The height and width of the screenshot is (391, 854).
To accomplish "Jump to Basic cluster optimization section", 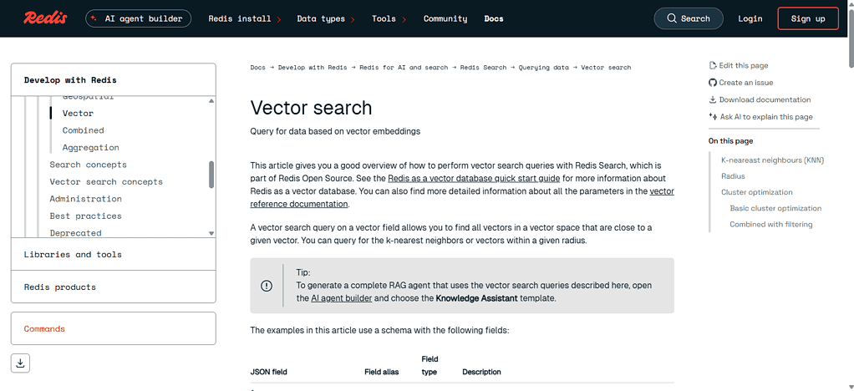I will [775, 208].
